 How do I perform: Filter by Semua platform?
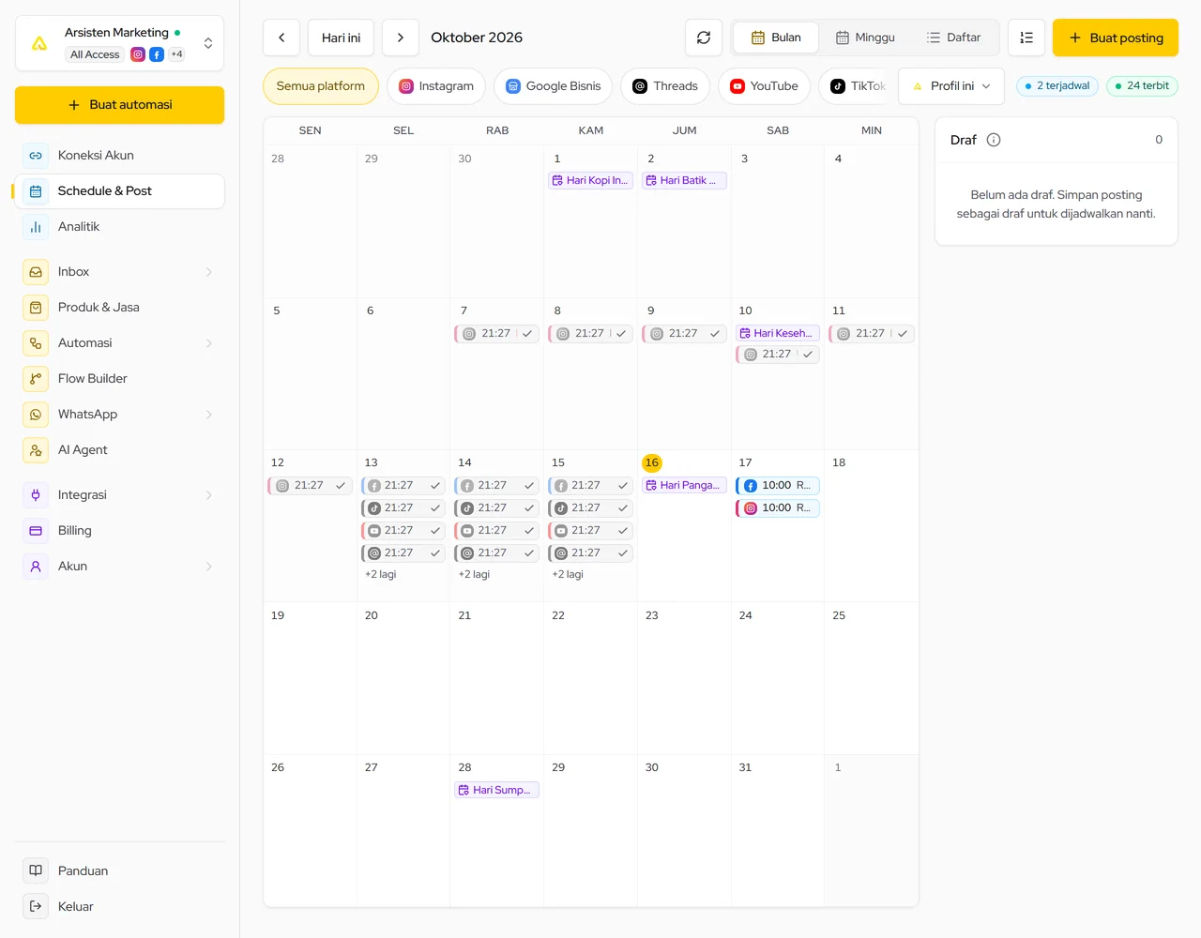tap(321, 86)
